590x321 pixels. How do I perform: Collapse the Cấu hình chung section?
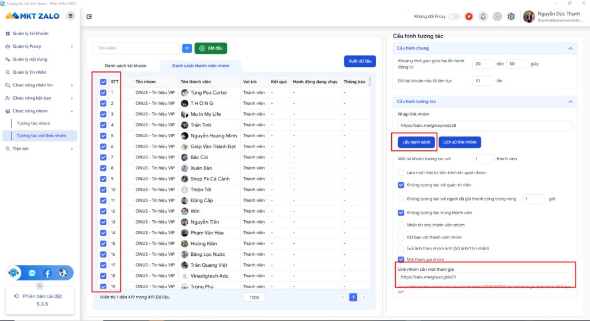tap(570, 48)
